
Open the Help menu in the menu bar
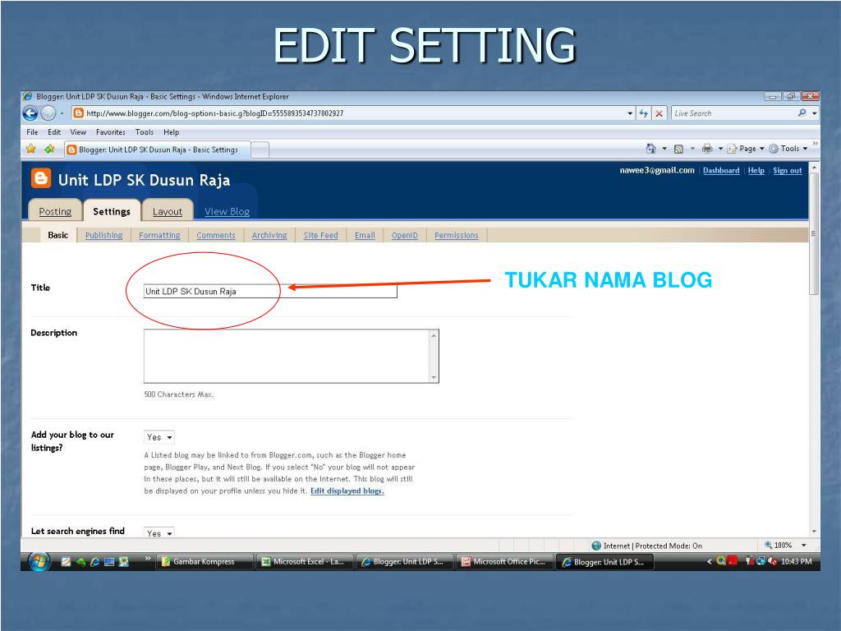[x=171, y=132]
